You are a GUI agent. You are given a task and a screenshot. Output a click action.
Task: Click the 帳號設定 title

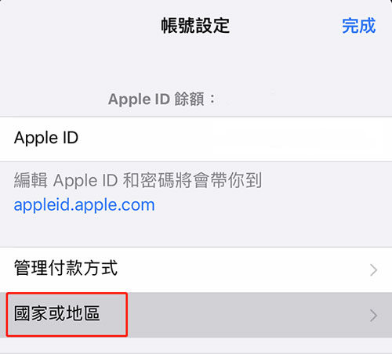pos(195,26)
